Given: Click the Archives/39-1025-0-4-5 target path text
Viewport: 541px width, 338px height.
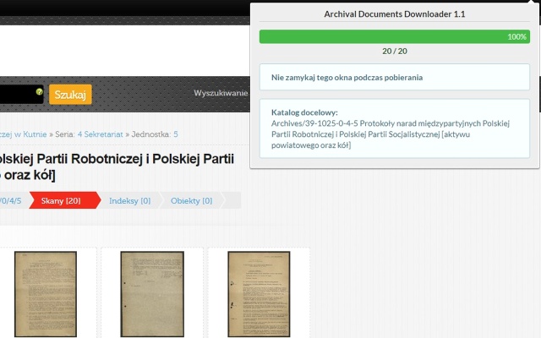Looking at the screenshot, I should pos(391,134).
